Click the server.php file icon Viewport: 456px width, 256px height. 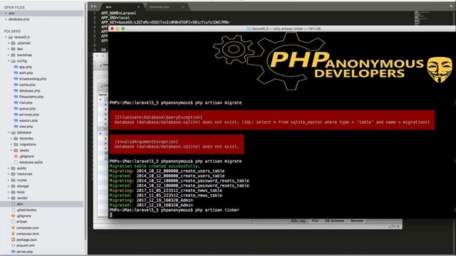[13, 252]
